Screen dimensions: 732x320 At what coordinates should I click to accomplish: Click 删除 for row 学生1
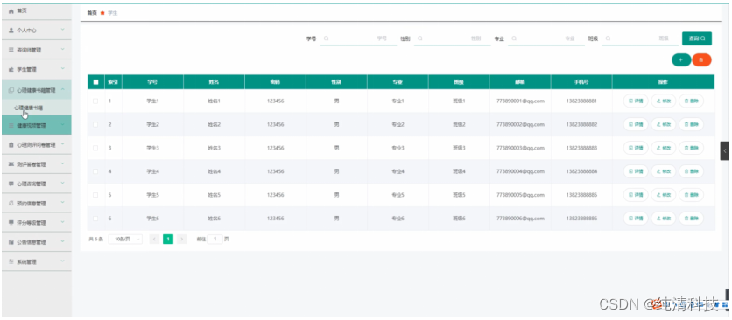[691, 101]
